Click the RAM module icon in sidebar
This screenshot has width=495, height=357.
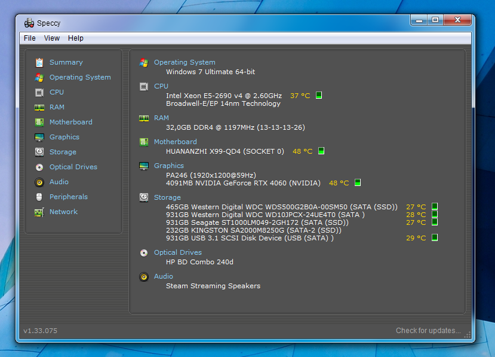39,108
